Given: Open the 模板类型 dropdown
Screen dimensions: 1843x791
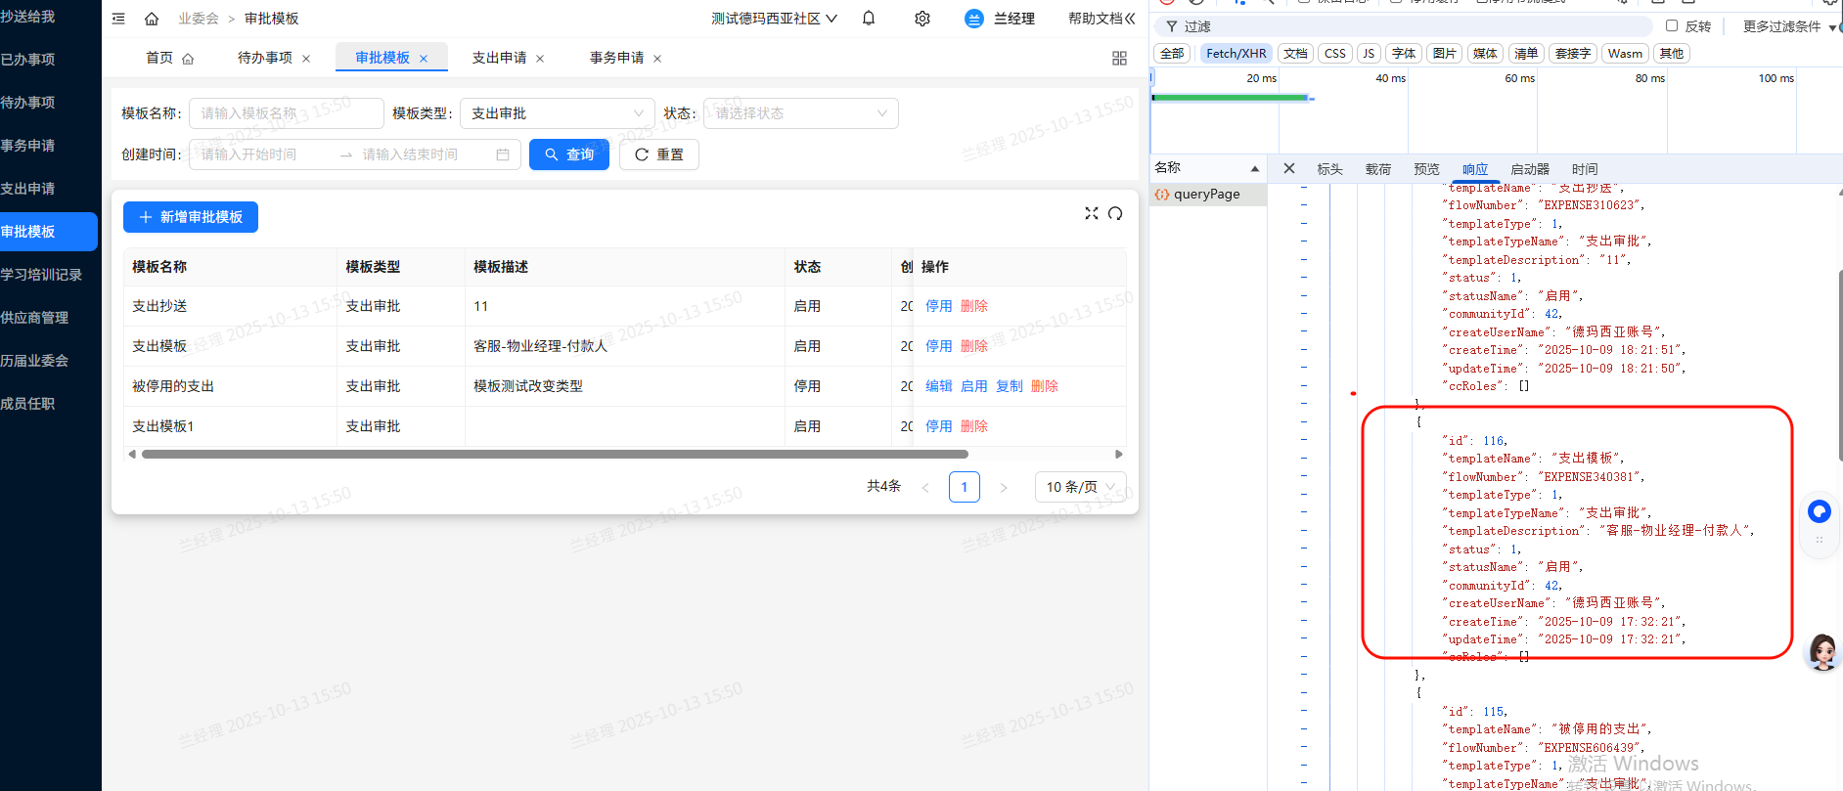Looking at the screenshot, I should 557,113.
